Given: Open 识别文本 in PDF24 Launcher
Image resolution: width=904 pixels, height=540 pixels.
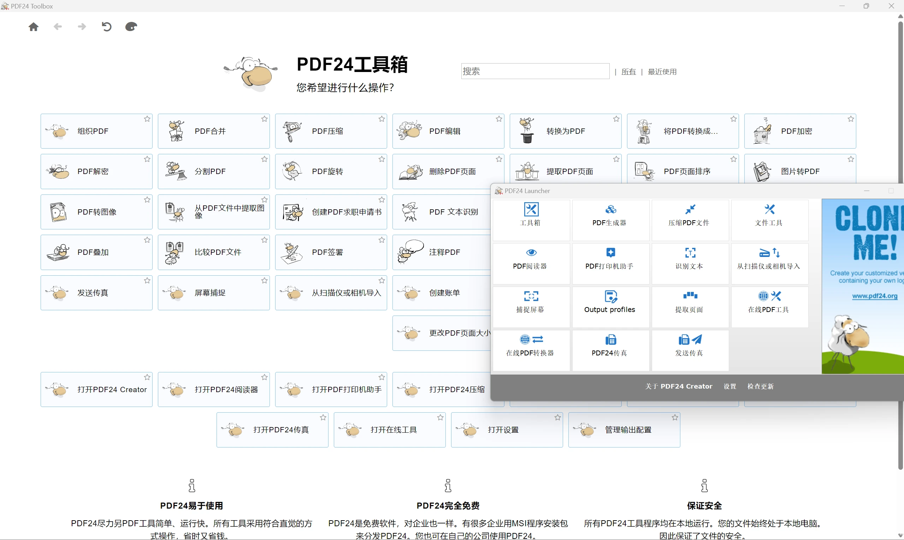Looking at the screenshot, I should [690, 263].
